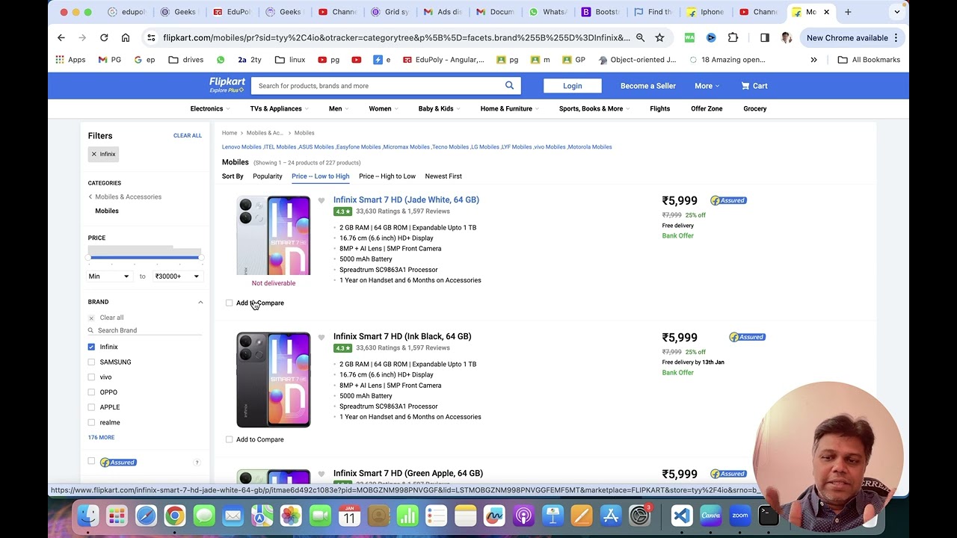Uncheck the Infinix brand checkbox
The height and width of the screenshot is (538, 957).
point(91,347)
